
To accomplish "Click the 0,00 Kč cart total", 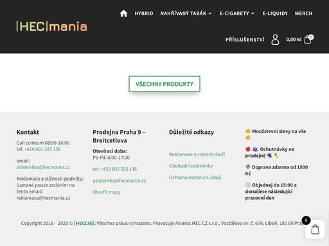I will pos(294,40).
